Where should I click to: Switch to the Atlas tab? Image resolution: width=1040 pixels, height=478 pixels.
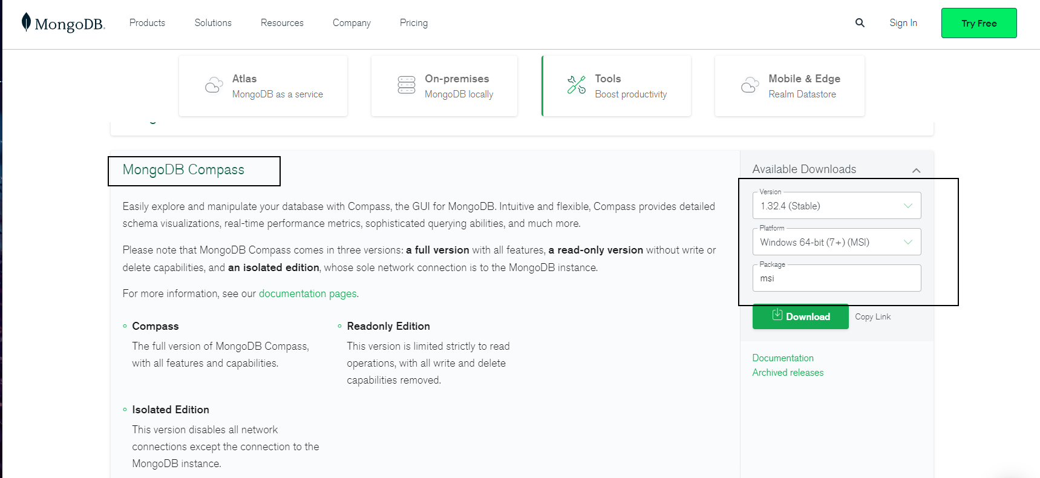tap(263, 86)
